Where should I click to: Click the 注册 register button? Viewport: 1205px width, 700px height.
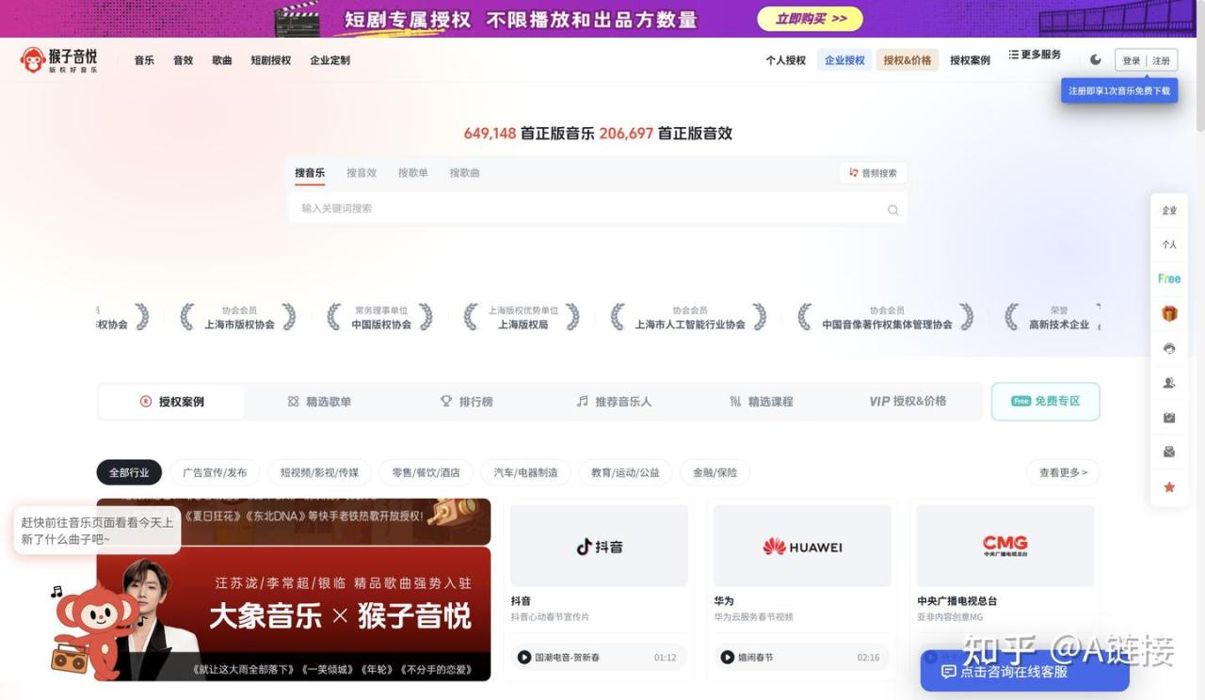point(1162,61)
